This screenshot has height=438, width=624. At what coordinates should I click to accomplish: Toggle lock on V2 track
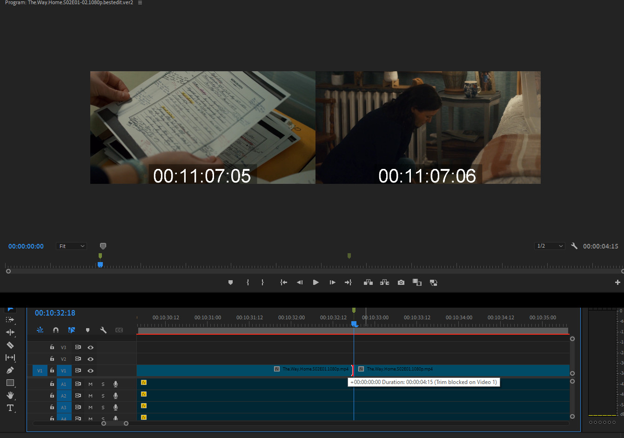[52, 359]
